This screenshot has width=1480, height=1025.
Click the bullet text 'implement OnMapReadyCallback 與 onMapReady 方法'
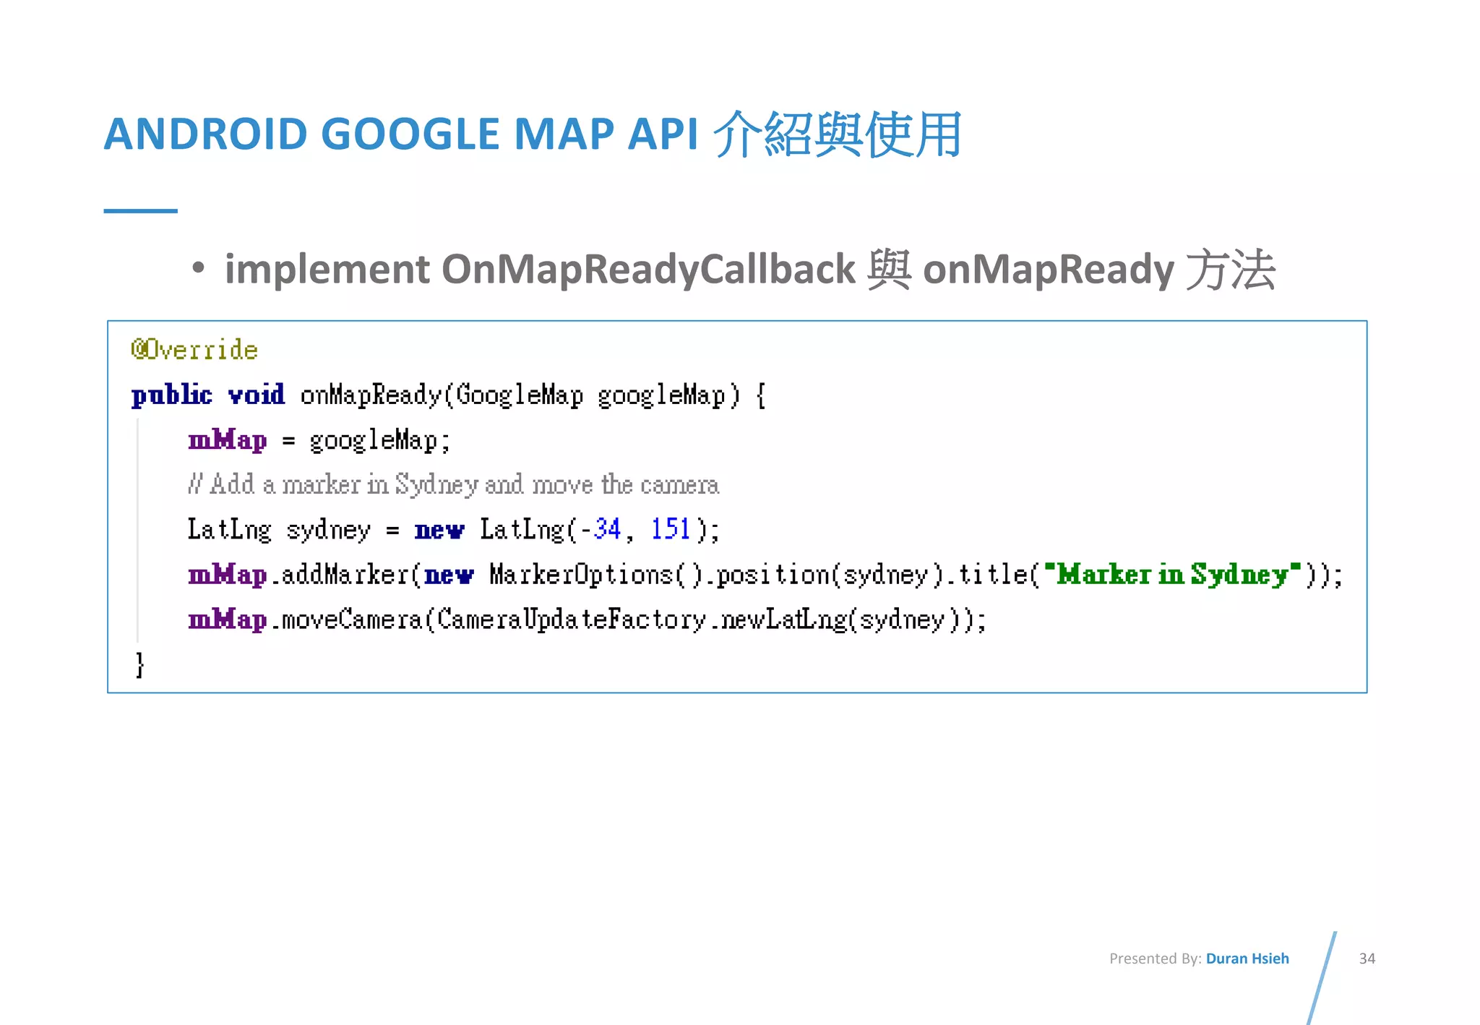coord(750,270)
